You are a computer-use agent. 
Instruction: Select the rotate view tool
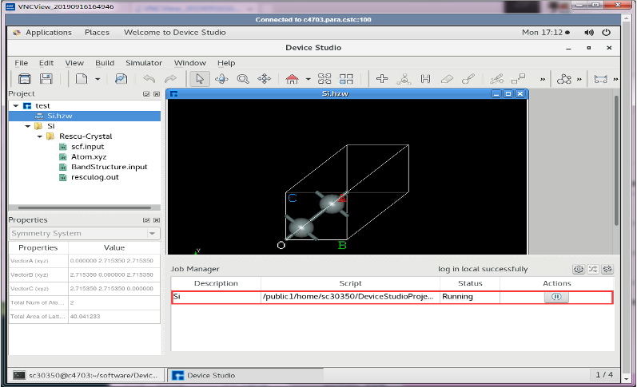(221, 79)
